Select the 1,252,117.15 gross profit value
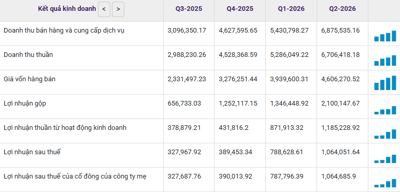Screen dimensions: 400x192 (238, 104)
